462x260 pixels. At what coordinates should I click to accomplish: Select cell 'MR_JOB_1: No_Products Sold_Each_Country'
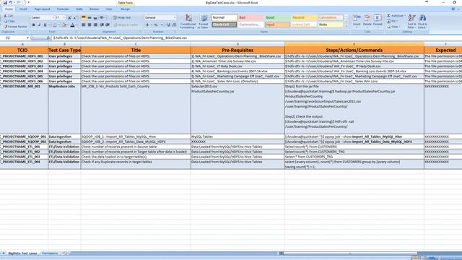tap(136, 109)
